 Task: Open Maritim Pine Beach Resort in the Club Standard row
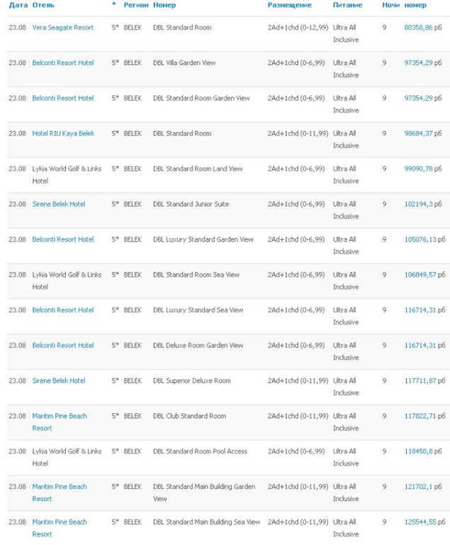[60, 416]
